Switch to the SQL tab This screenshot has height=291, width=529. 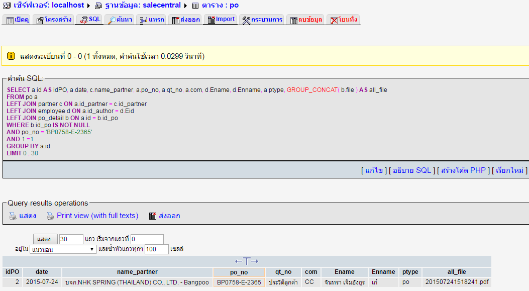click(x=90, y=19)
